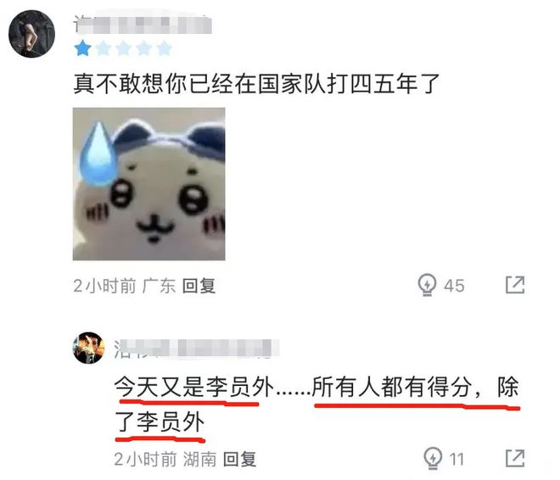This screenshot has width=560, height=480.
Task: Open the reply author's small avatar
Action: click(x=89, y=348)
